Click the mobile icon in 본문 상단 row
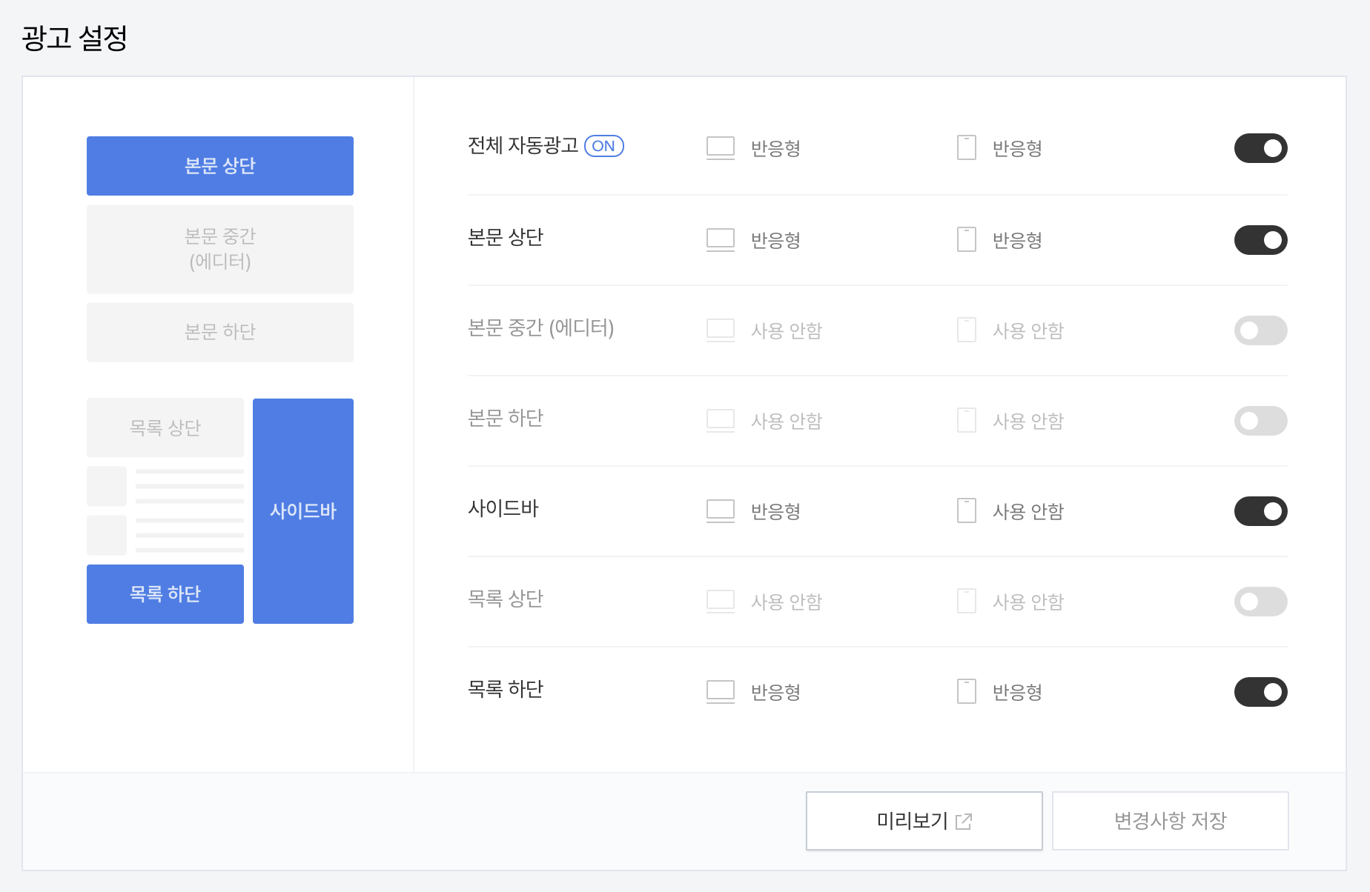 point(966,240)
